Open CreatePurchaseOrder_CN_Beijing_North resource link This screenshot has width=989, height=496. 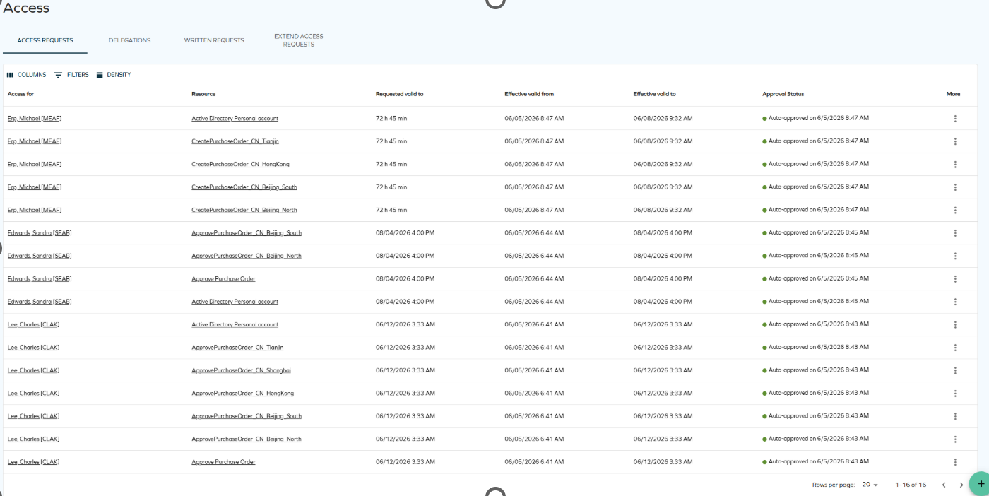pyautogui.click(x=244, y=210)
